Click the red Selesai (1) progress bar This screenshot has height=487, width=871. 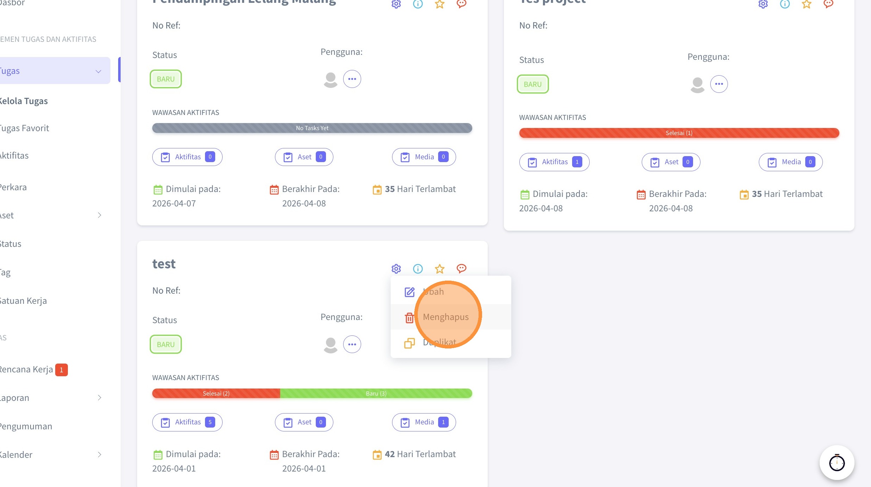(679, 133)
